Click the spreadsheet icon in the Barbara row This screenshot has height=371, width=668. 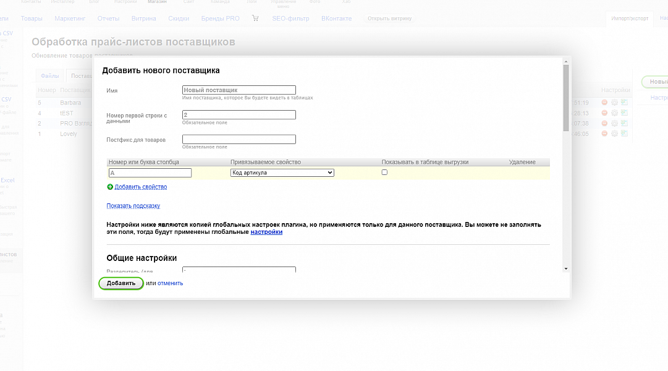tap(624, 103)
